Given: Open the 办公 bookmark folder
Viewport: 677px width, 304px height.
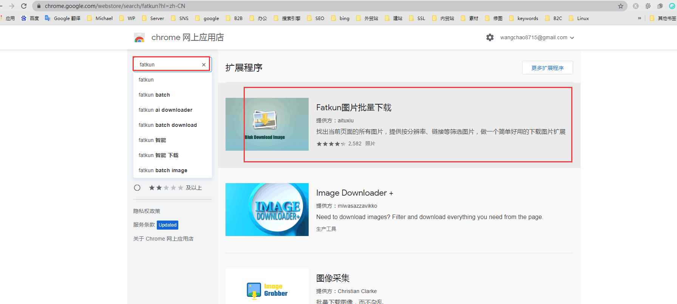Looking at the screenshot, I should [258, 18].
